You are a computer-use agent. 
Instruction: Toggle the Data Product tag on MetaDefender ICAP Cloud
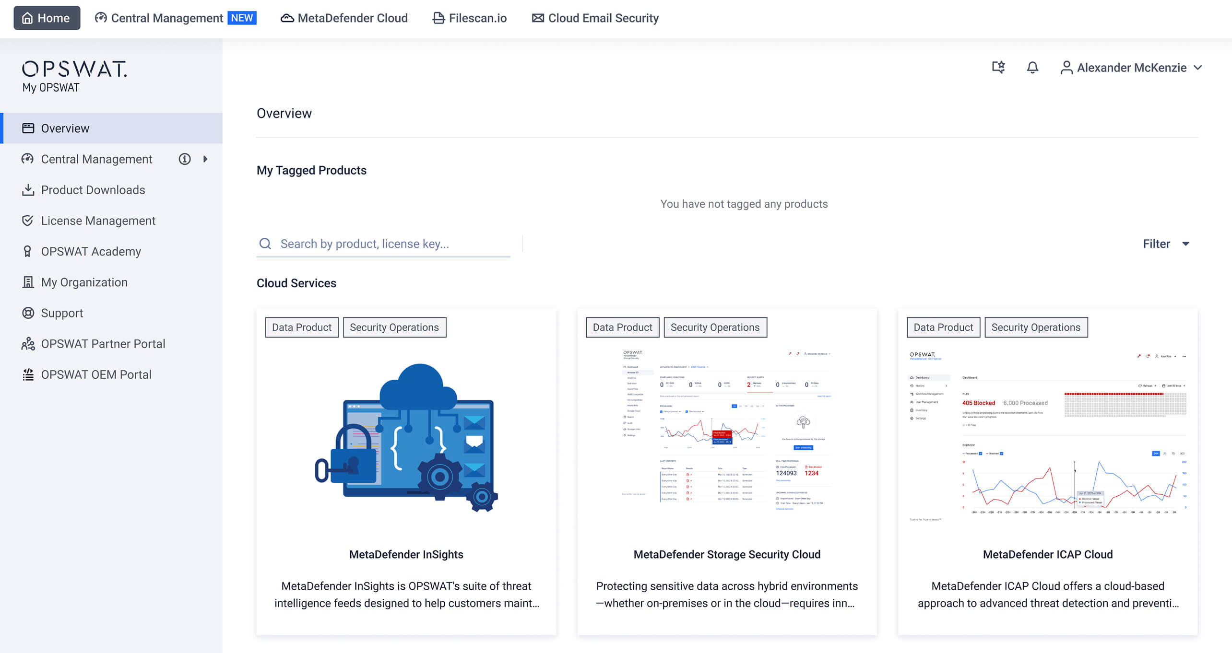942,327
